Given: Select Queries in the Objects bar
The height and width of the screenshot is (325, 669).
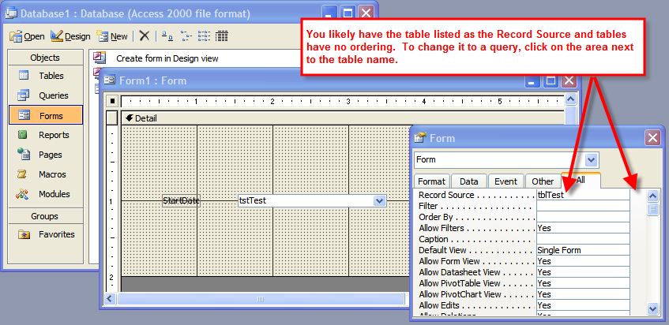Looking at the screenshot, I should (46, 95).
